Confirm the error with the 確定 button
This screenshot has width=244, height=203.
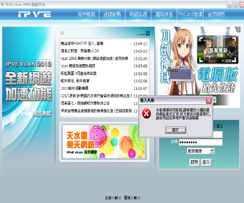175,130
